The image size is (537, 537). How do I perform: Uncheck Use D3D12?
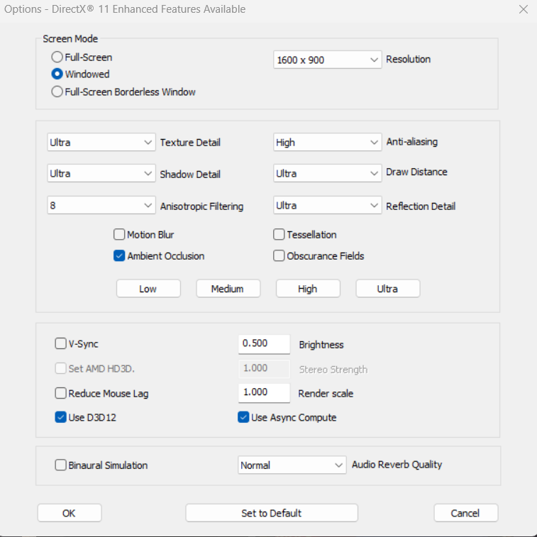[x=61, y=417]
